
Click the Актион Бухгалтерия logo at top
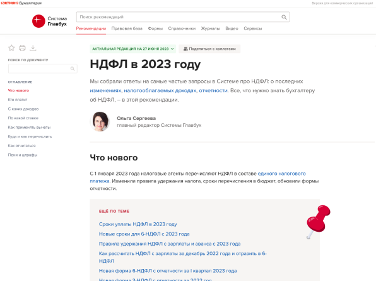(x=21, y=3)
